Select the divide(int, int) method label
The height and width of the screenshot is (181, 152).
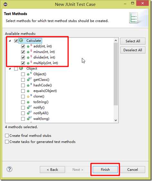pos(44,57)
